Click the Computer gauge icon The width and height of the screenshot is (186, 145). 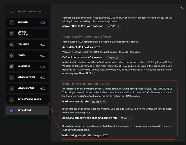(x=12, y=23)
